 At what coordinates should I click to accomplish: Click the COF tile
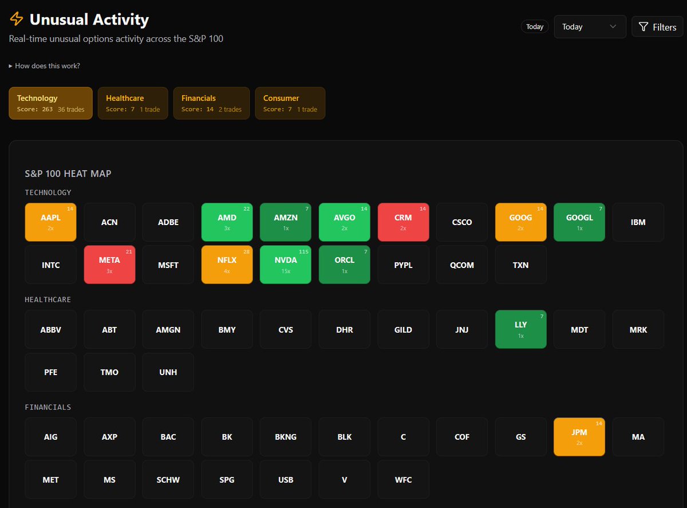point(462,436)
